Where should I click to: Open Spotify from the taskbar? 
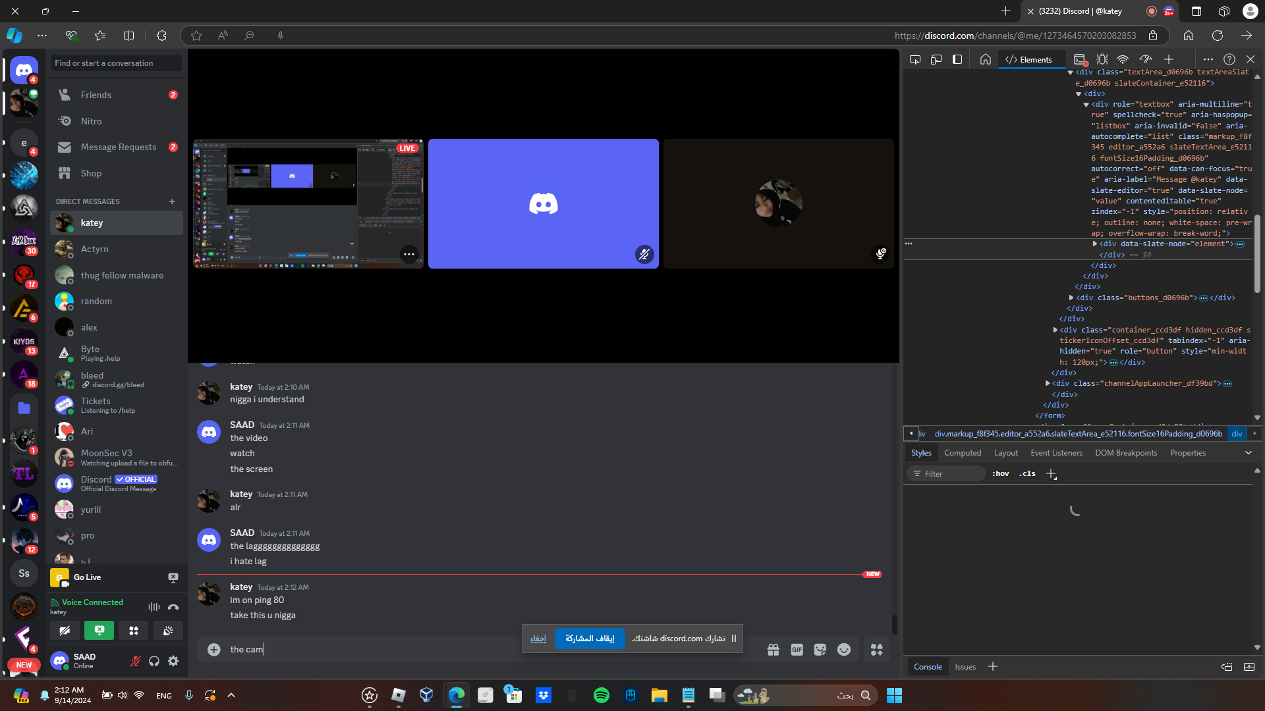tap(601, 695)
